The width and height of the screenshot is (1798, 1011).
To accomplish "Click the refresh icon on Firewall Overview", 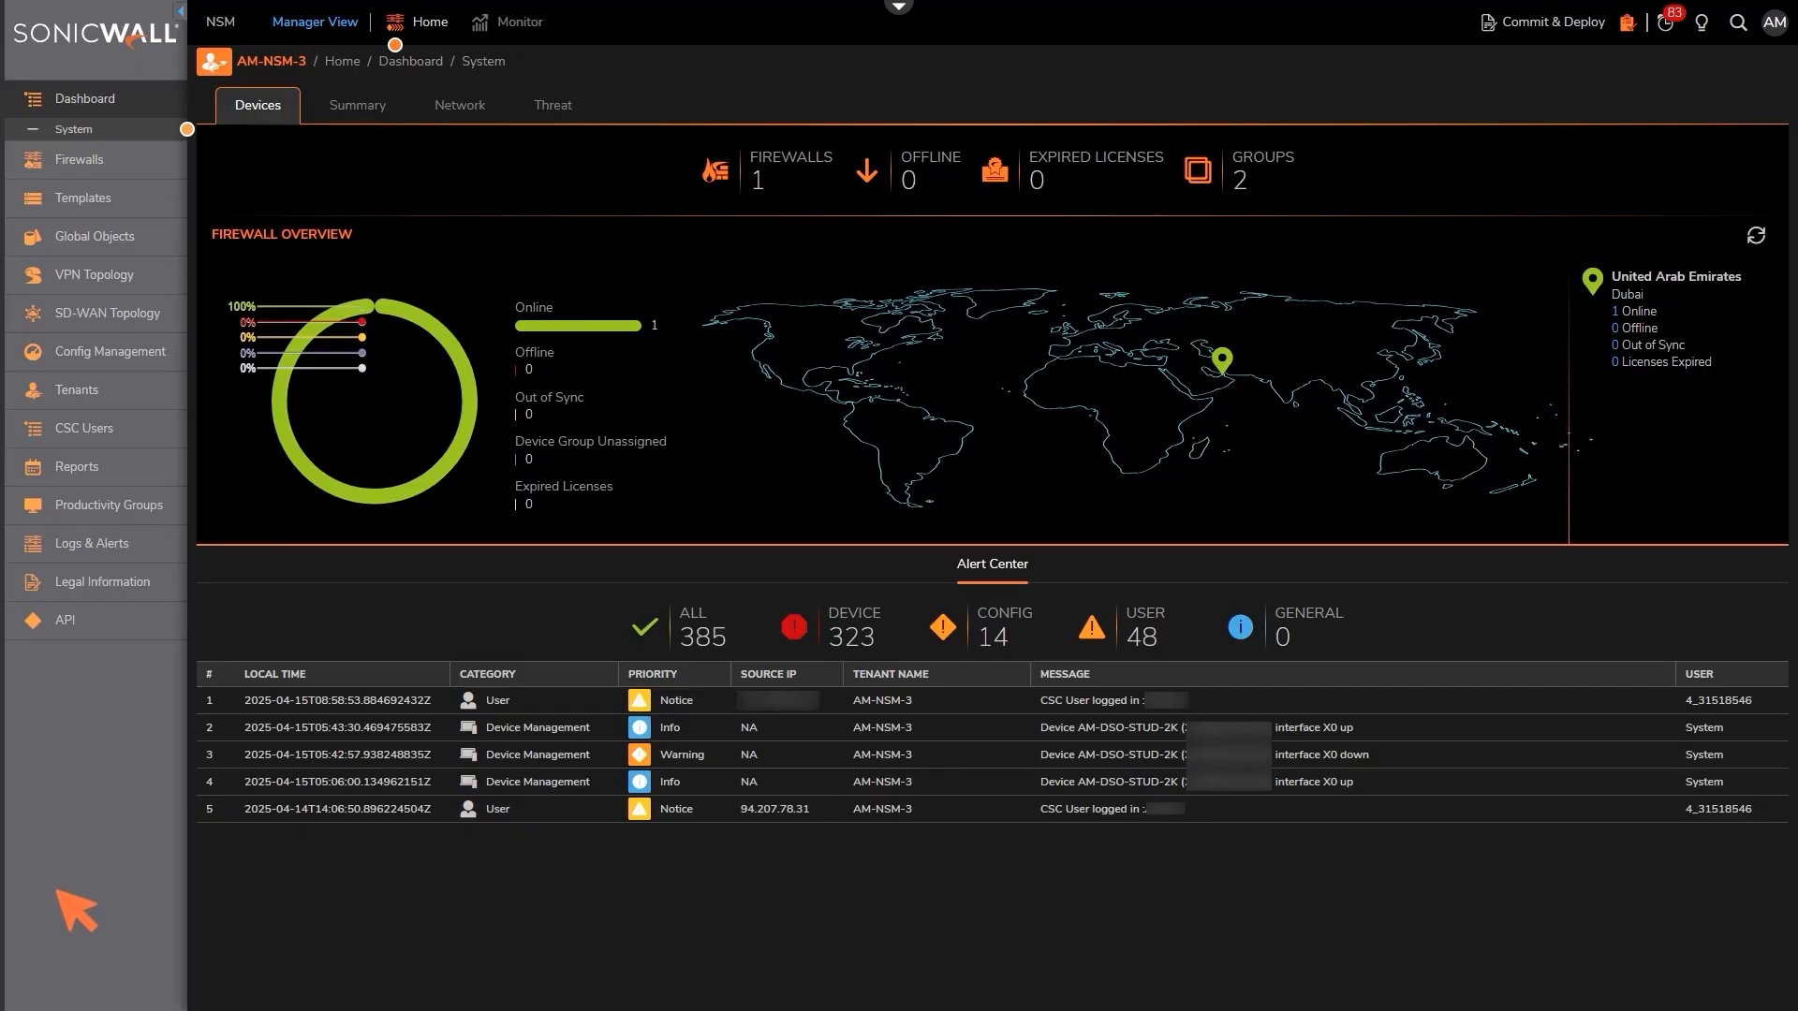I will click(x=1757, y=235).
